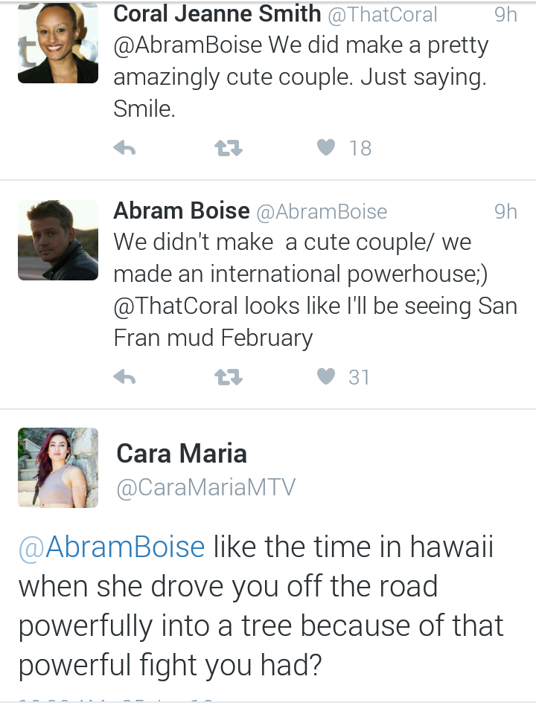This screenshot has height=714, width=536.
Task: Open the Abram Boise display name
Action: [182, 210]
